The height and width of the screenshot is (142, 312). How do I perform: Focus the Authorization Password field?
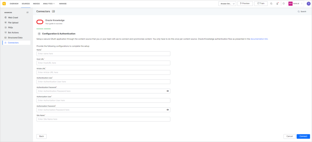click(x=103, y=110)
